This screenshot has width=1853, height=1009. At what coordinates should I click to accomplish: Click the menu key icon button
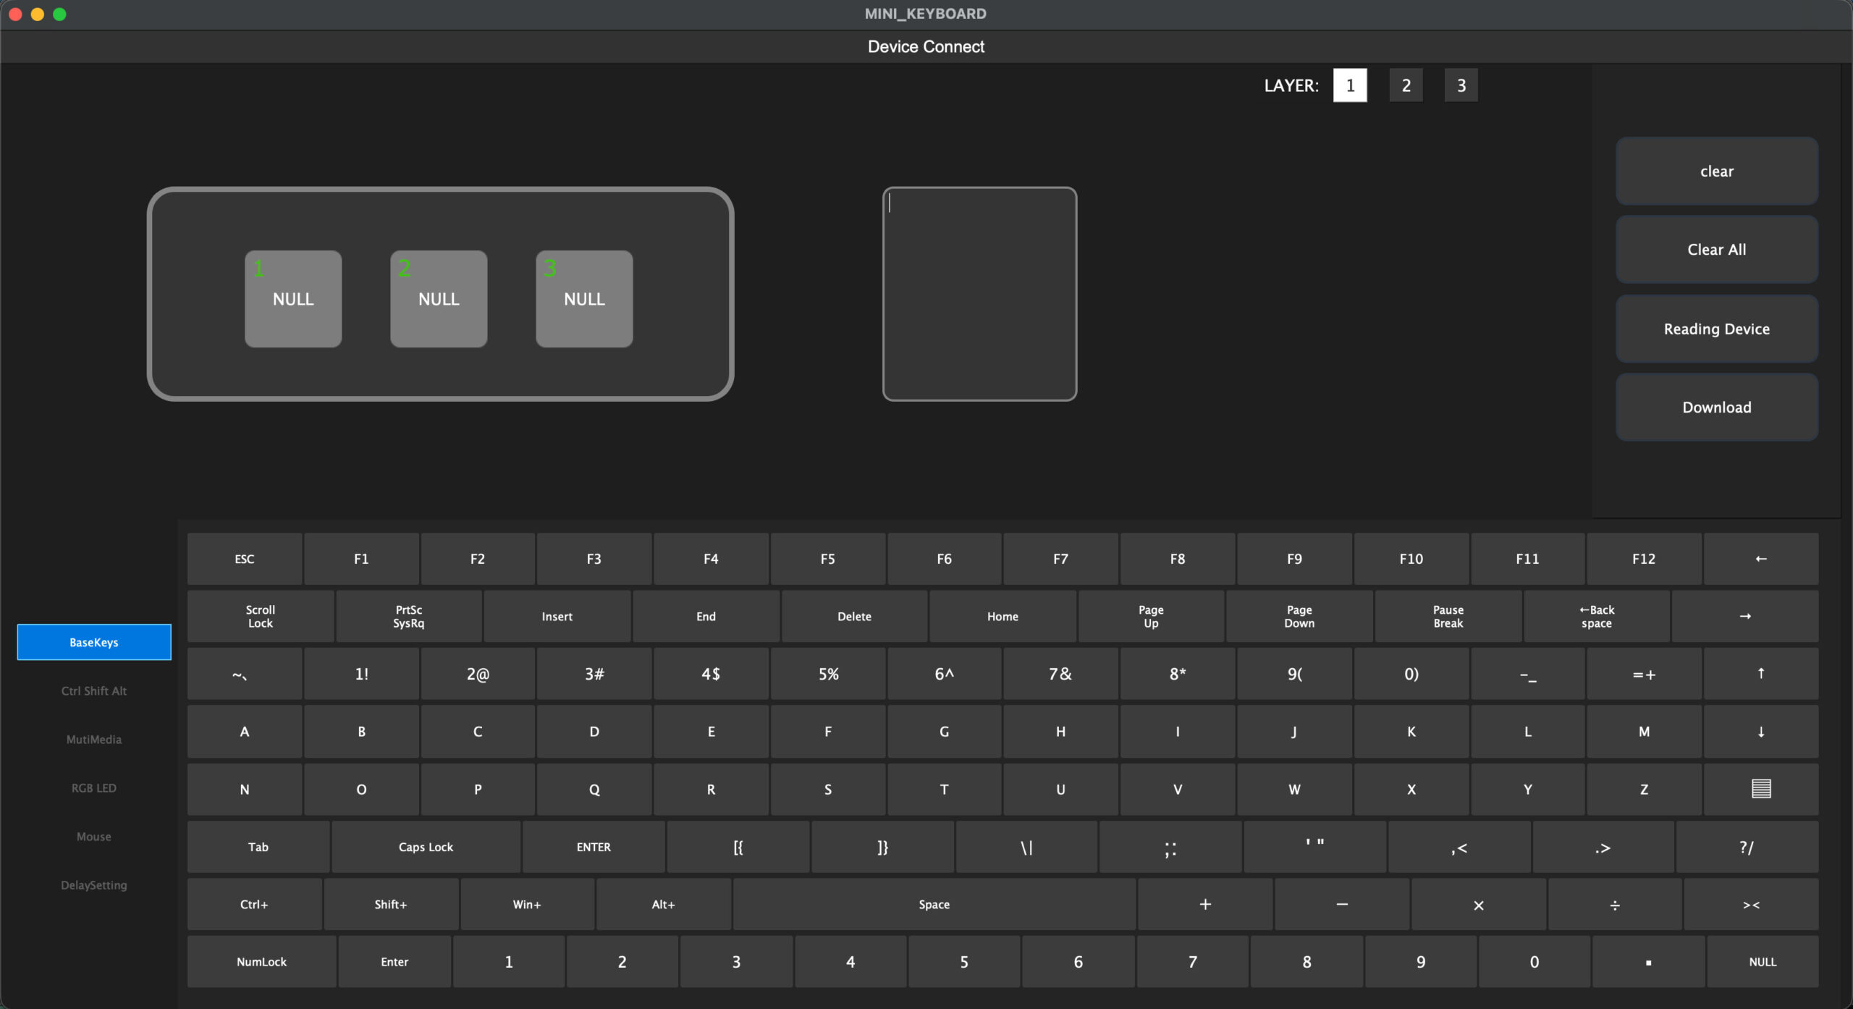1760,789
